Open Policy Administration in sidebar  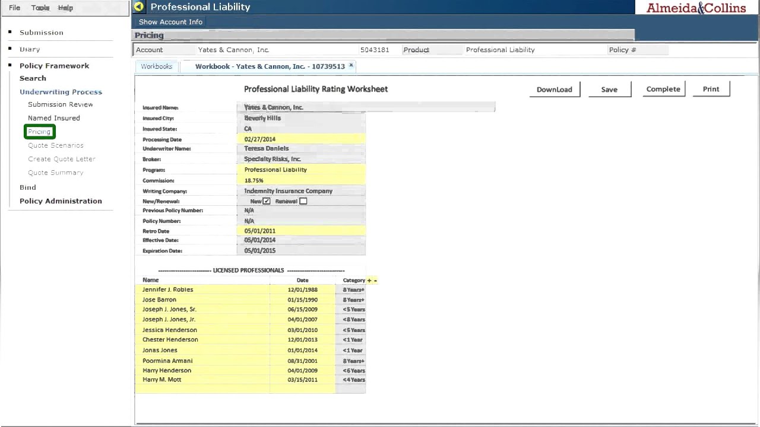click(61, 201)
